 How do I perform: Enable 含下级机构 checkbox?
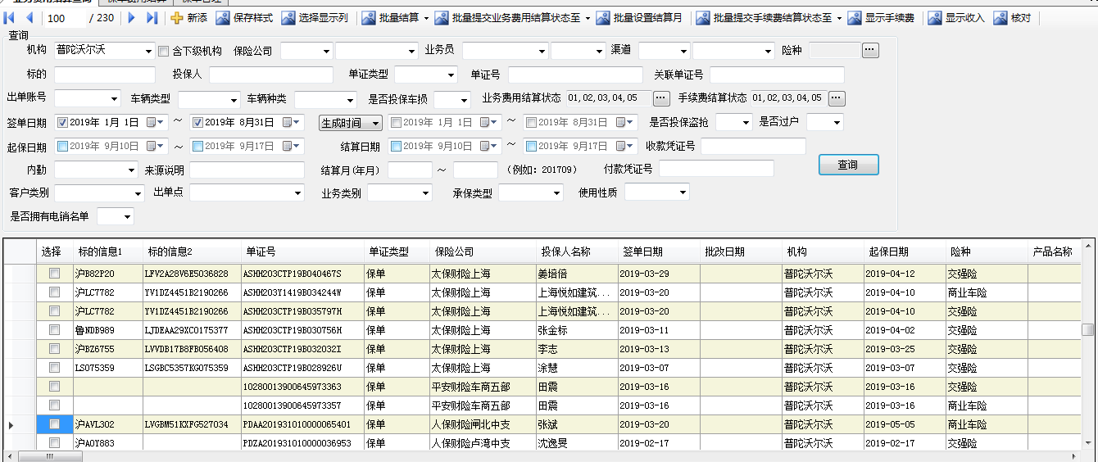[x=163, y=52]
